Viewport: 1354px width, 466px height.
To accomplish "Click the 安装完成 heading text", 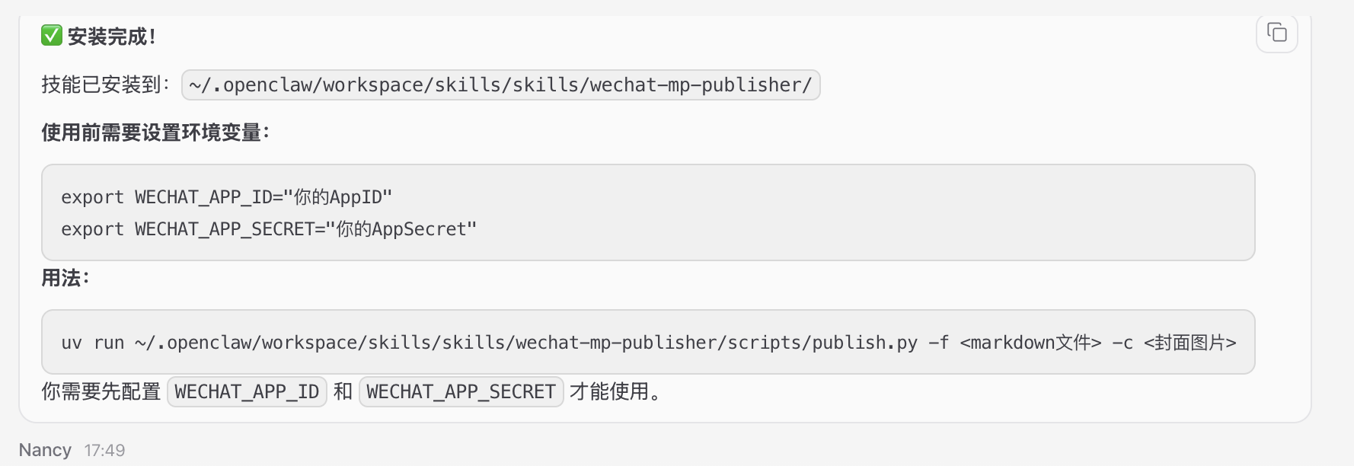I will point(111,37).
